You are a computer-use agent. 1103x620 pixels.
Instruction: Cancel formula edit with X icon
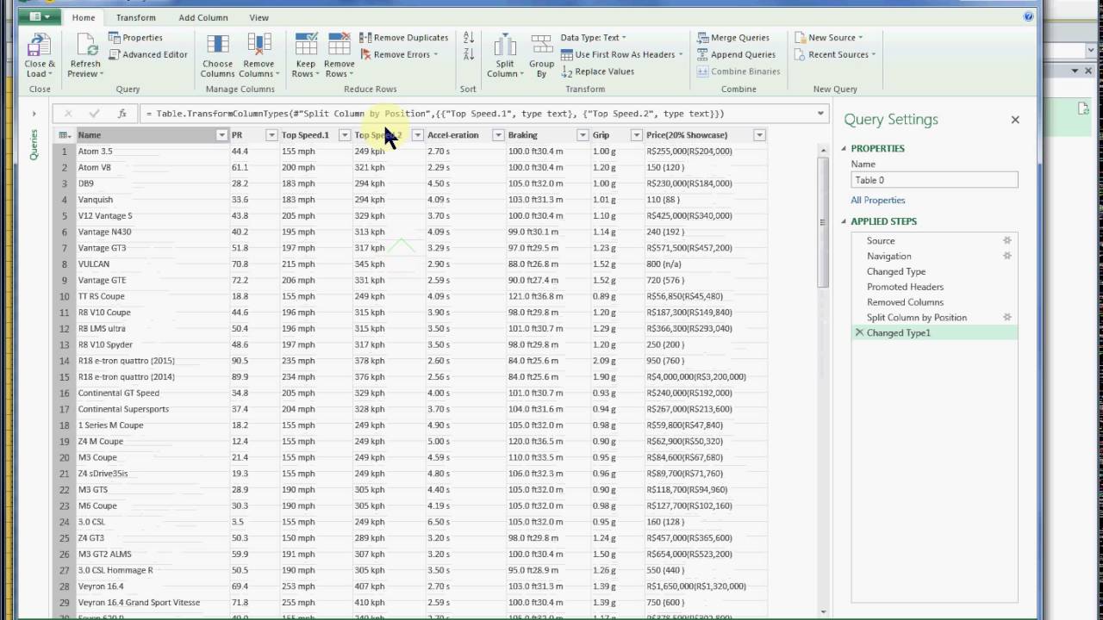pos(68,114)
